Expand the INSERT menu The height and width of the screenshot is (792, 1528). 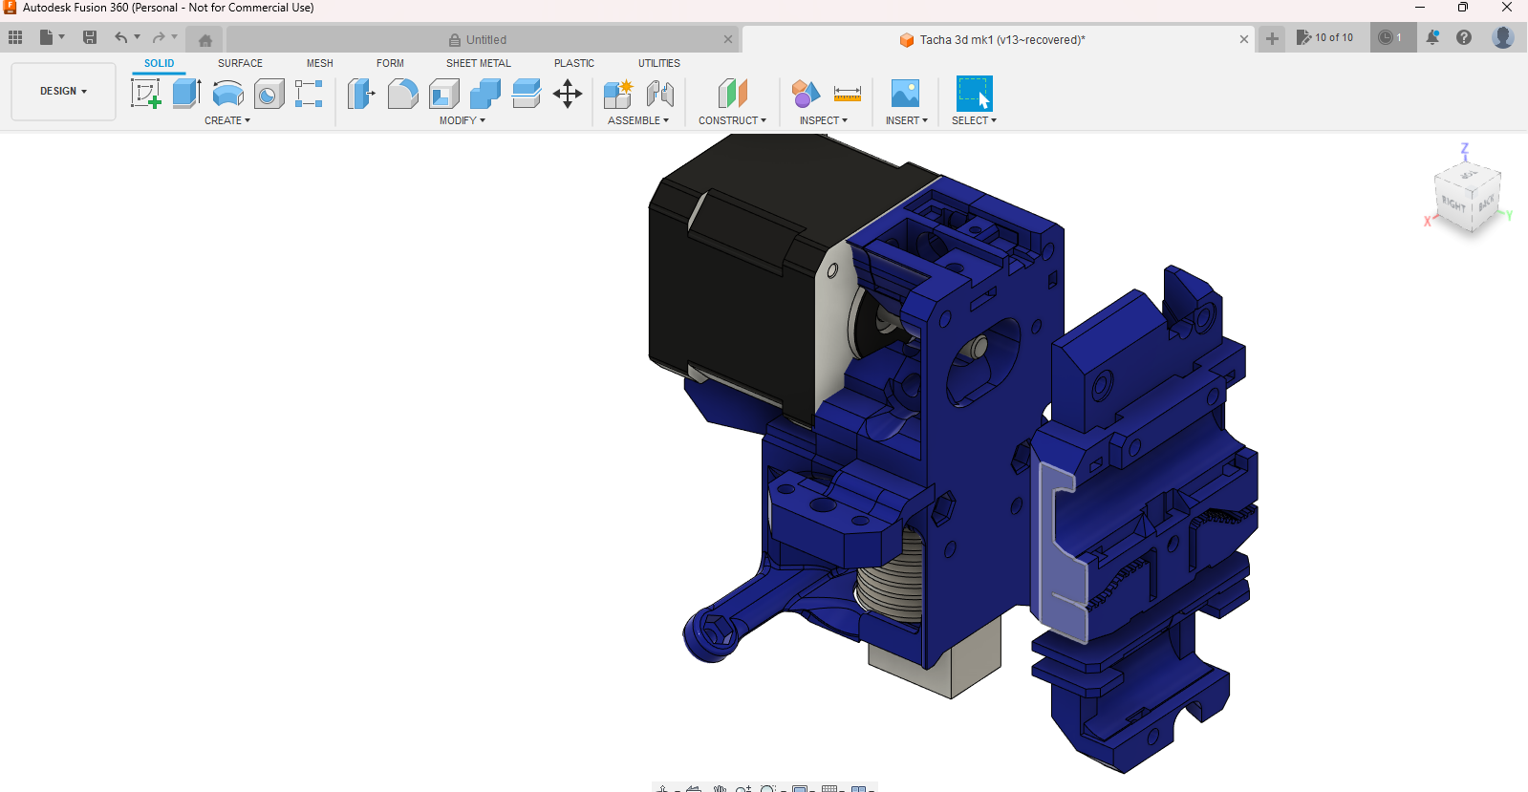907,120
